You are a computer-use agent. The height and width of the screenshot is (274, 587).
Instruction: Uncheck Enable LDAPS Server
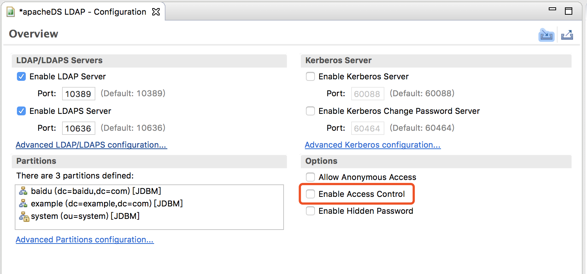(21, 111)
